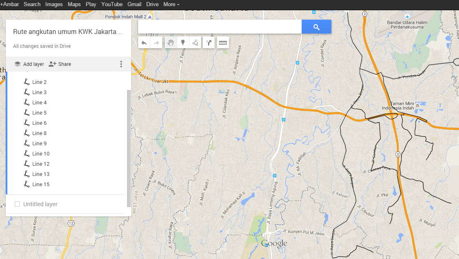459x259 pixels.
Task: Open Drive in the Google bar
Action: [152, 5]
